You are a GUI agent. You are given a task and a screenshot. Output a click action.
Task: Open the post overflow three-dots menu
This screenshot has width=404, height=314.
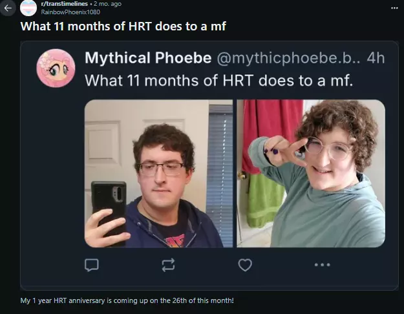click(x=394, y=8)
